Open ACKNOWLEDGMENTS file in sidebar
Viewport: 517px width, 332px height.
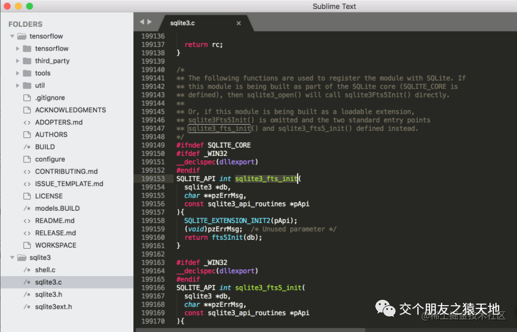pos(71,110)
